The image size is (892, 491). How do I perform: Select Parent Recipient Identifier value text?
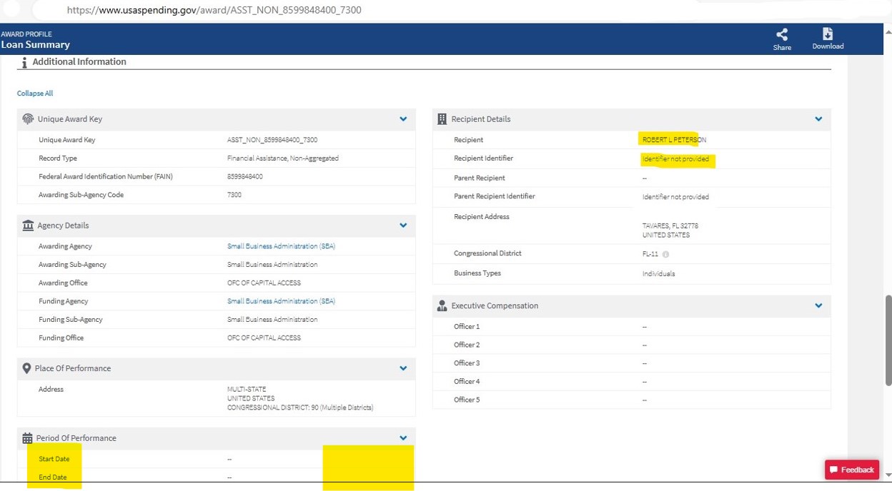[675, 197]
